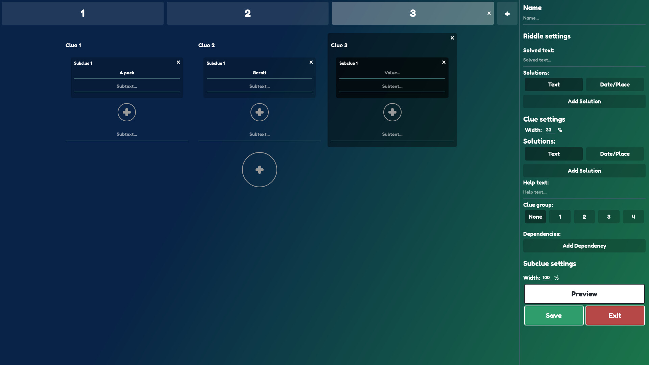This screenshot has height=365, width=649.
Task: Switch to riddle tab 2
Action: tap(247, 13)
